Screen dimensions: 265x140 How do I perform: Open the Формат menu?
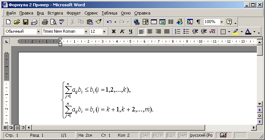pyautogui.click(x=74, y=13)
